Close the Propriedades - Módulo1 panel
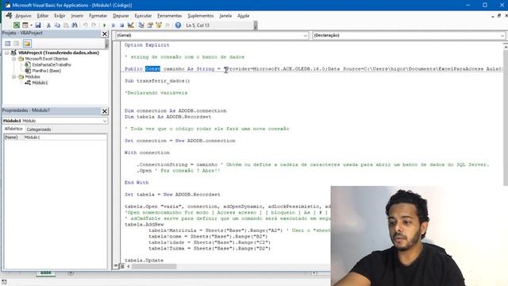 [x=105, y=111]
